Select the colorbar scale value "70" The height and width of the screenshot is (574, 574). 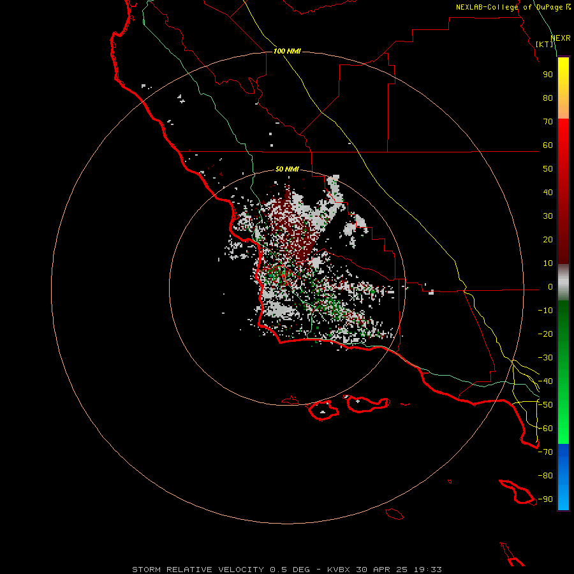coord(548,122)
